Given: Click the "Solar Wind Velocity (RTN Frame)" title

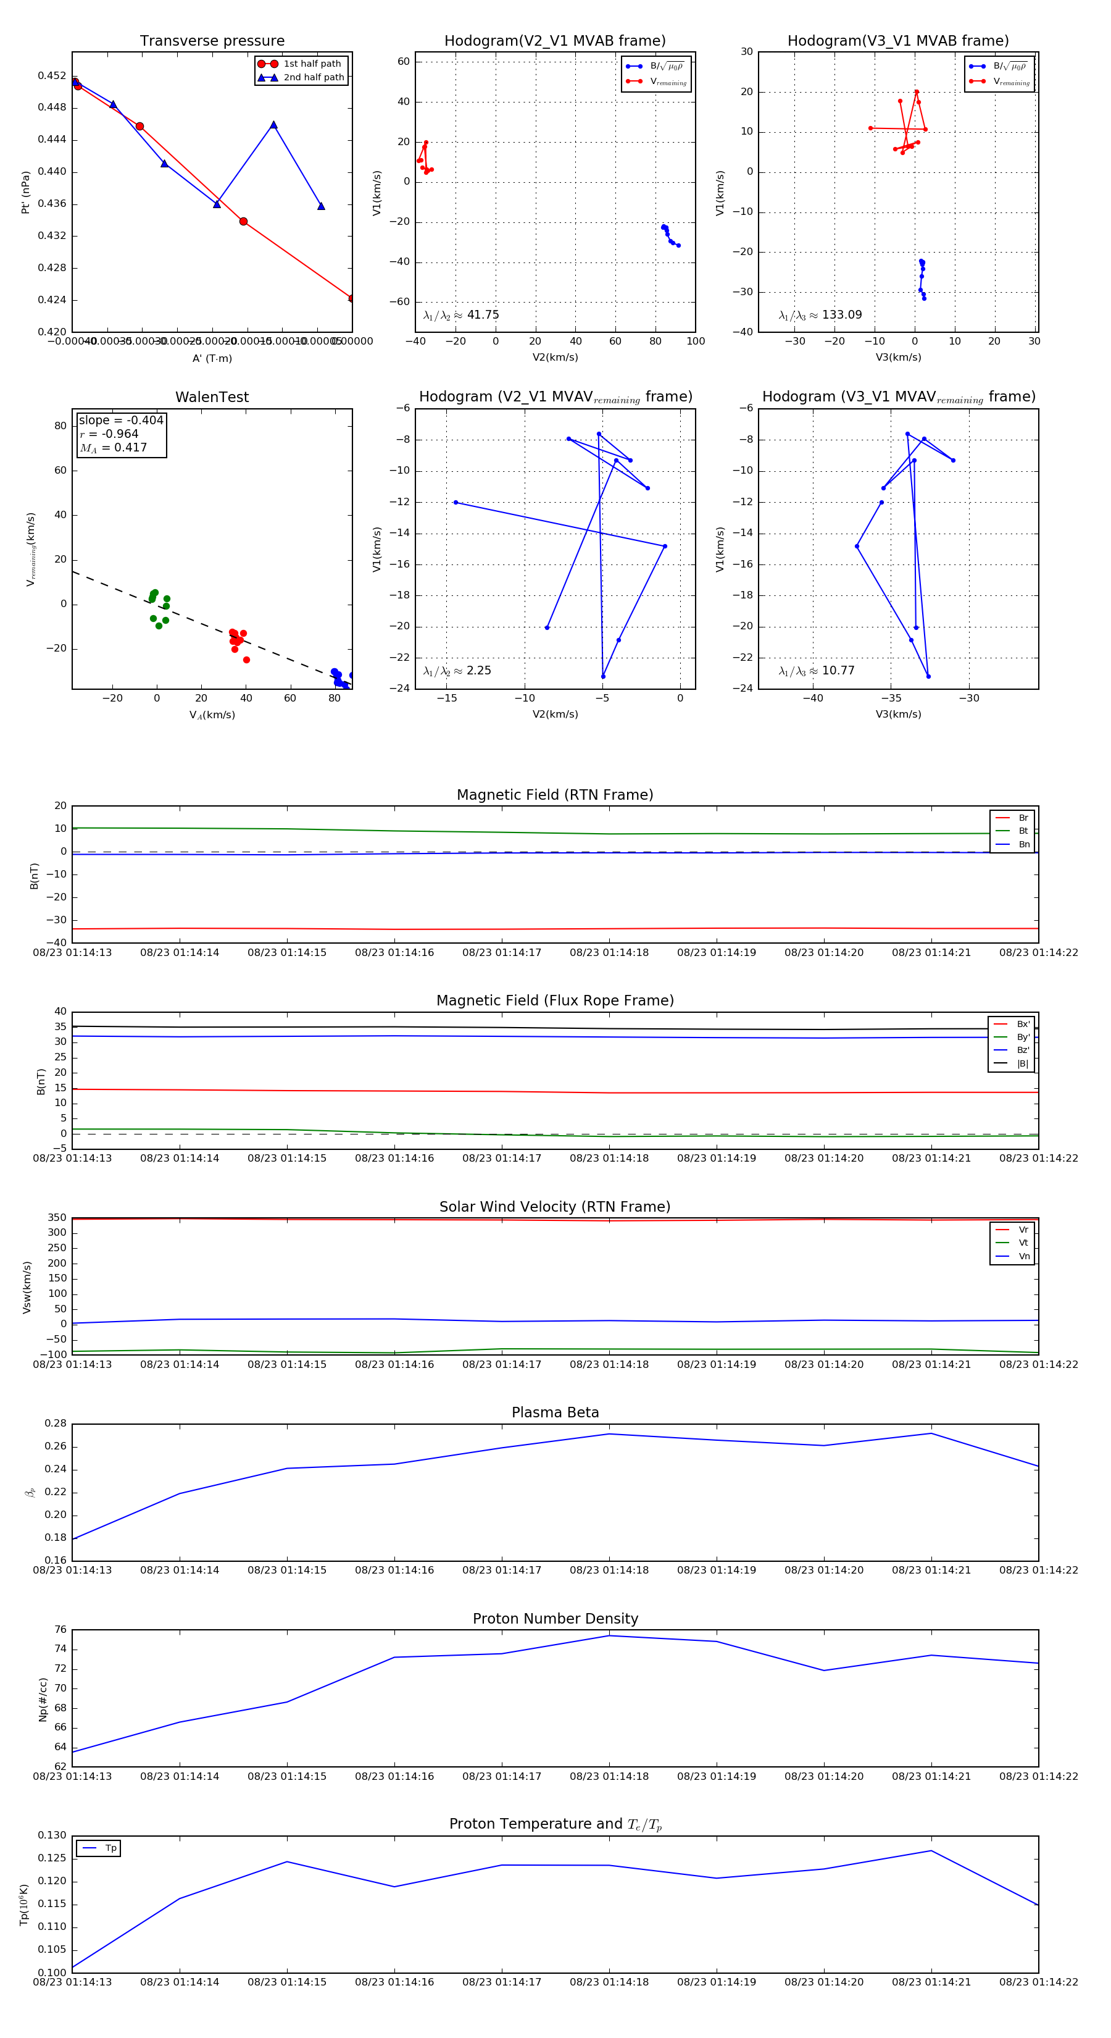Looking at the screenshot, I should click(555, 1207).
